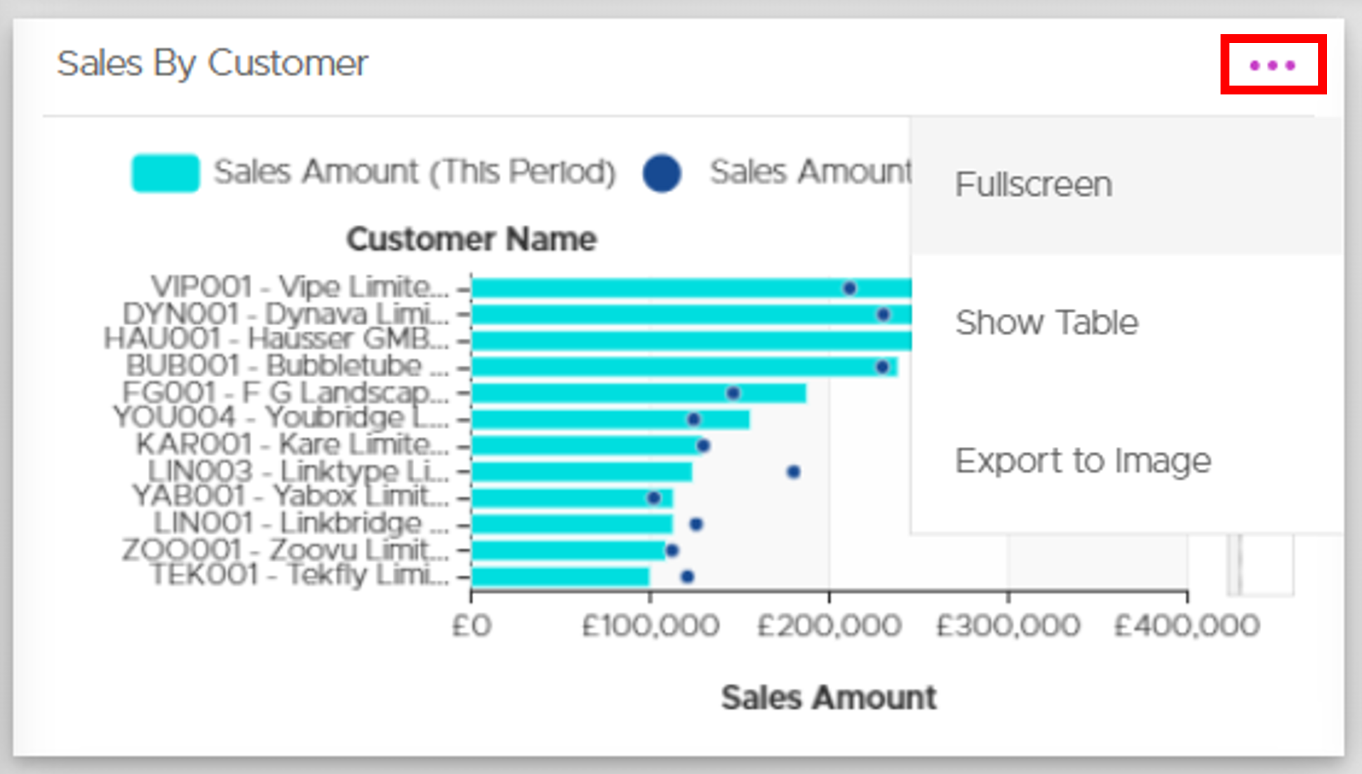Image resolution: width=1362 pixels, height=774 pixels.
Task: Click the DYN001 Dynava bar
Action: point(691,314)
